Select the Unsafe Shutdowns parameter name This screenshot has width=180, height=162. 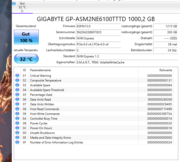(x=42, y=133)
